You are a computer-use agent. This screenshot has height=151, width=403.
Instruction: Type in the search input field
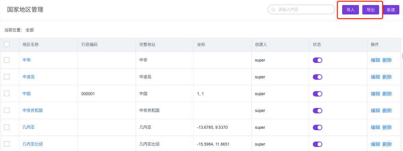(303, 10)
